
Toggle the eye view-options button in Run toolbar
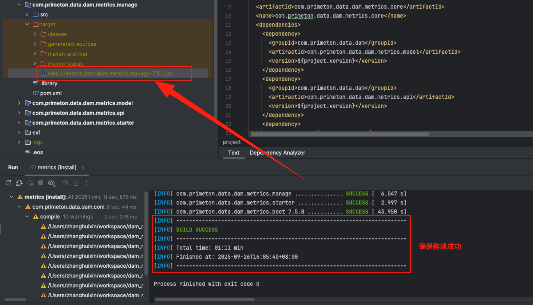(51, 183)
